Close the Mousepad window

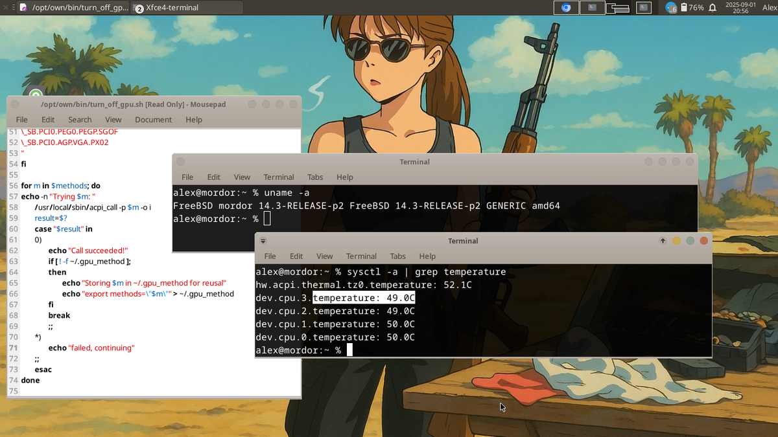tap(293, 104)
